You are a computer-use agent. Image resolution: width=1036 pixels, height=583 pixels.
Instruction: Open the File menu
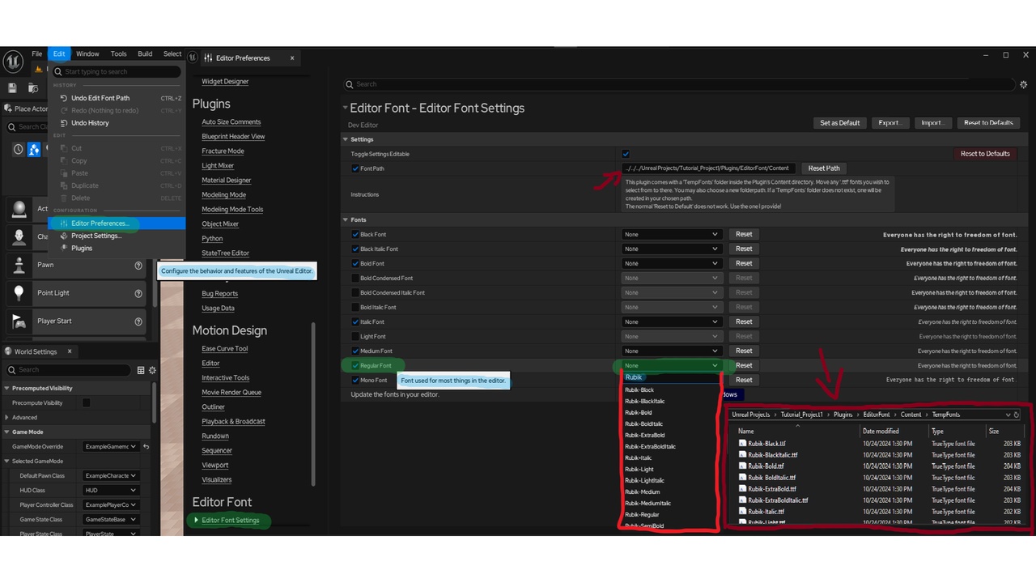coord(37,54)
